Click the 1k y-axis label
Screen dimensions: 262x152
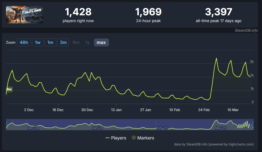coord(252,89)
